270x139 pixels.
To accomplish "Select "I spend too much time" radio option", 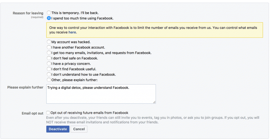I will click(x=49, y=18).
